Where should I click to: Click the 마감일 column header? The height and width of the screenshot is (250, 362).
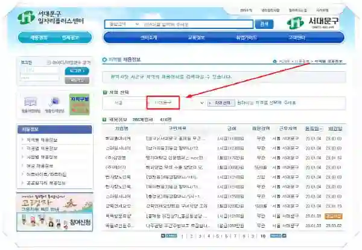tap(335, 128)
